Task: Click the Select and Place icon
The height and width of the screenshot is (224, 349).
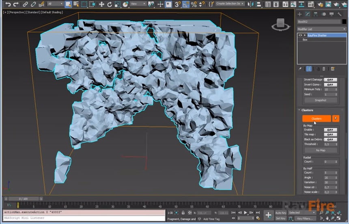Action: 125,4
